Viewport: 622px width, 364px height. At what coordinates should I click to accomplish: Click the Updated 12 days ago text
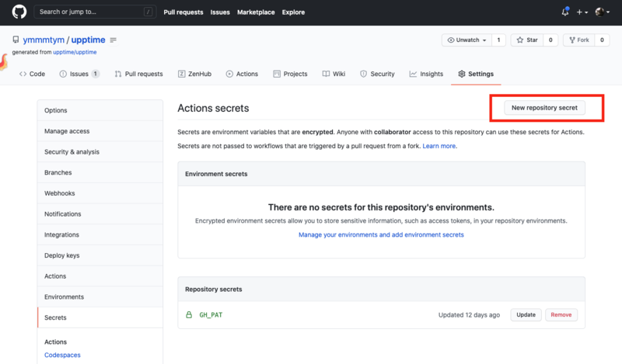coord(469,315)
